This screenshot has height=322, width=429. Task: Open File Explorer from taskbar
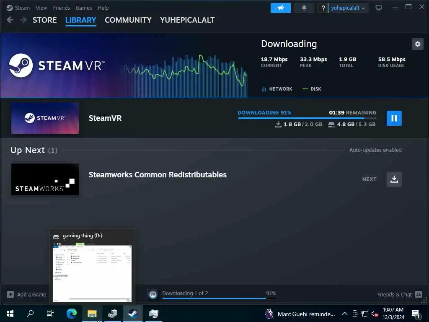click(x=92, y=314)
